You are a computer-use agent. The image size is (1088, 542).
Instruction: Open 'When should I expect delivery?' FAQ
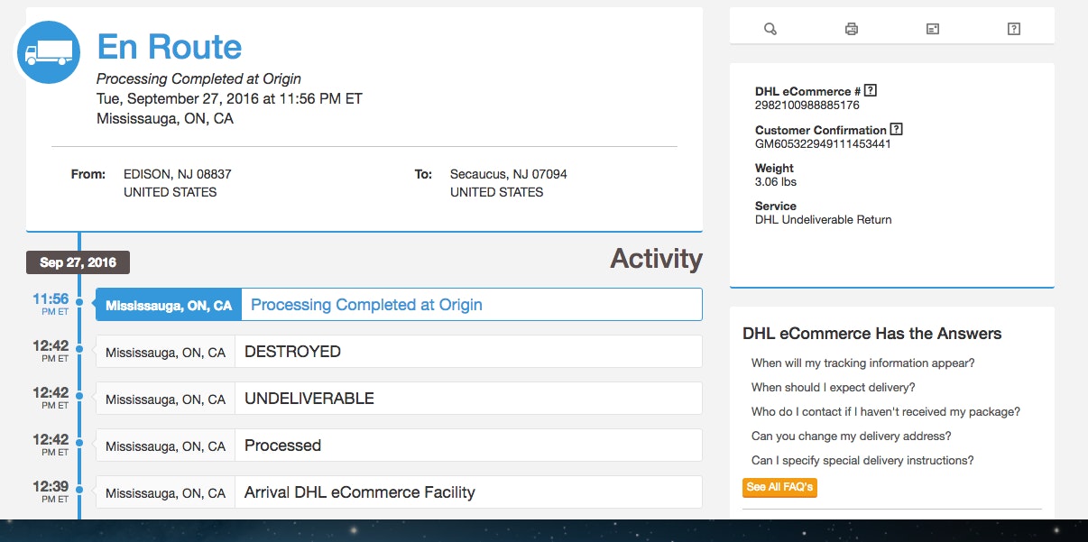[x=833, y=387]
